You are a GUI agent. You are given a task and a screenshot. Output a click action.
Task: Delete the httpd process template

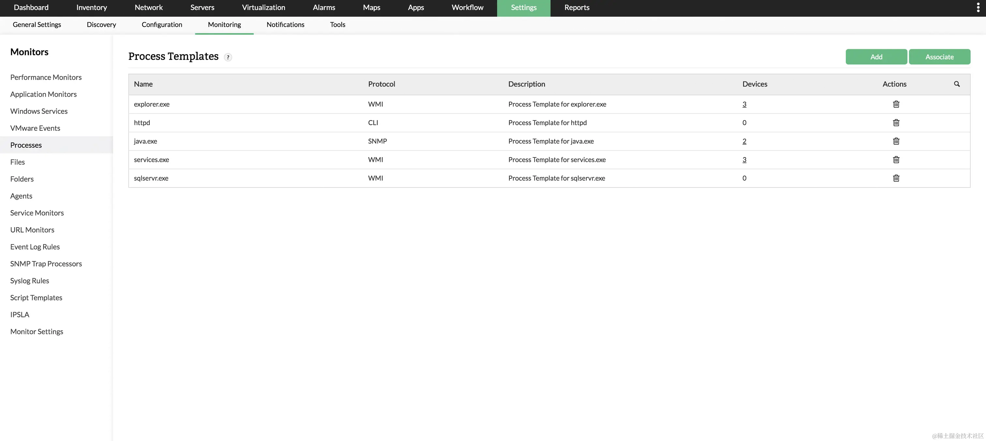click(x=896, y=123)
